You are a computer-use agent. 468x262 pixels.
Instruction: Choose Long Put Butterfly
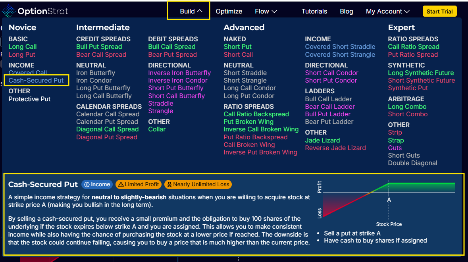(103, 88)
